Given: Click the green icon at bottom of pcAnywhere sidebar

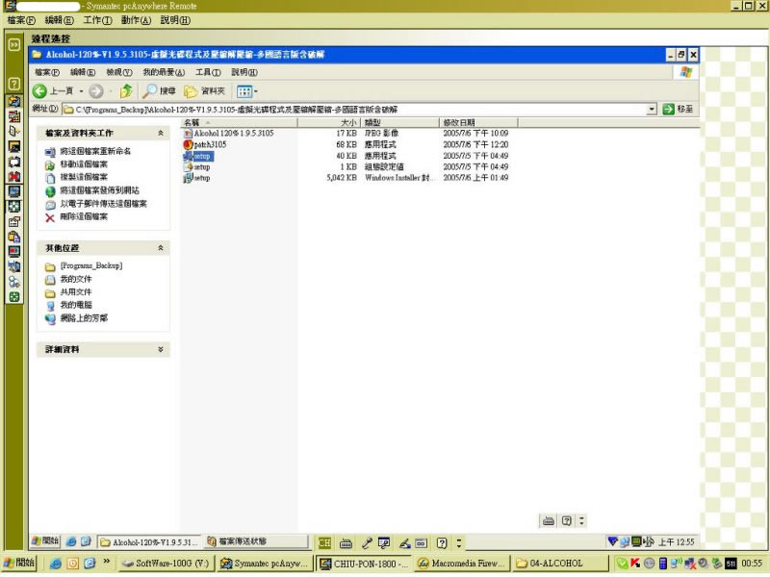Looking at the screenshot, I should click(14, 297).
